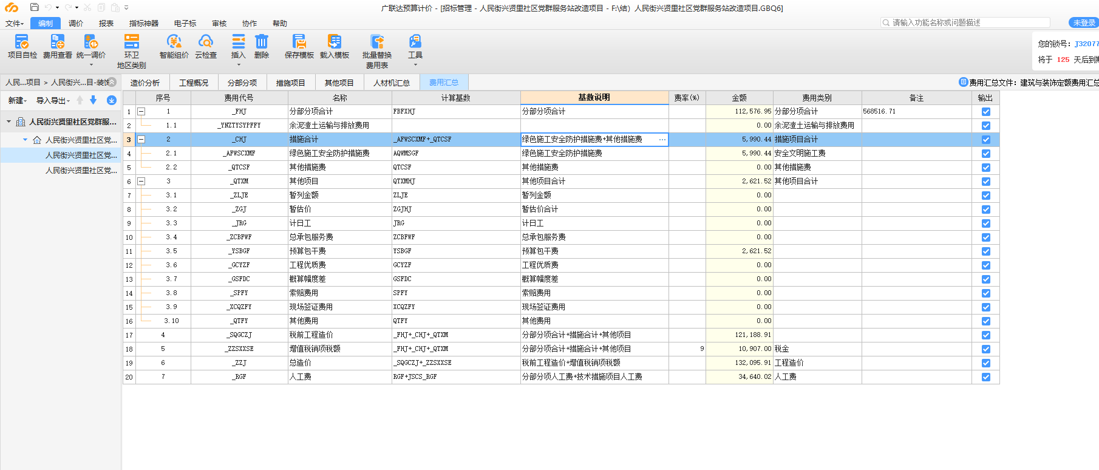1099x470 pixels.
Task: Collapse row 1 分部分项合计 tree node
Action: (141, 112)
